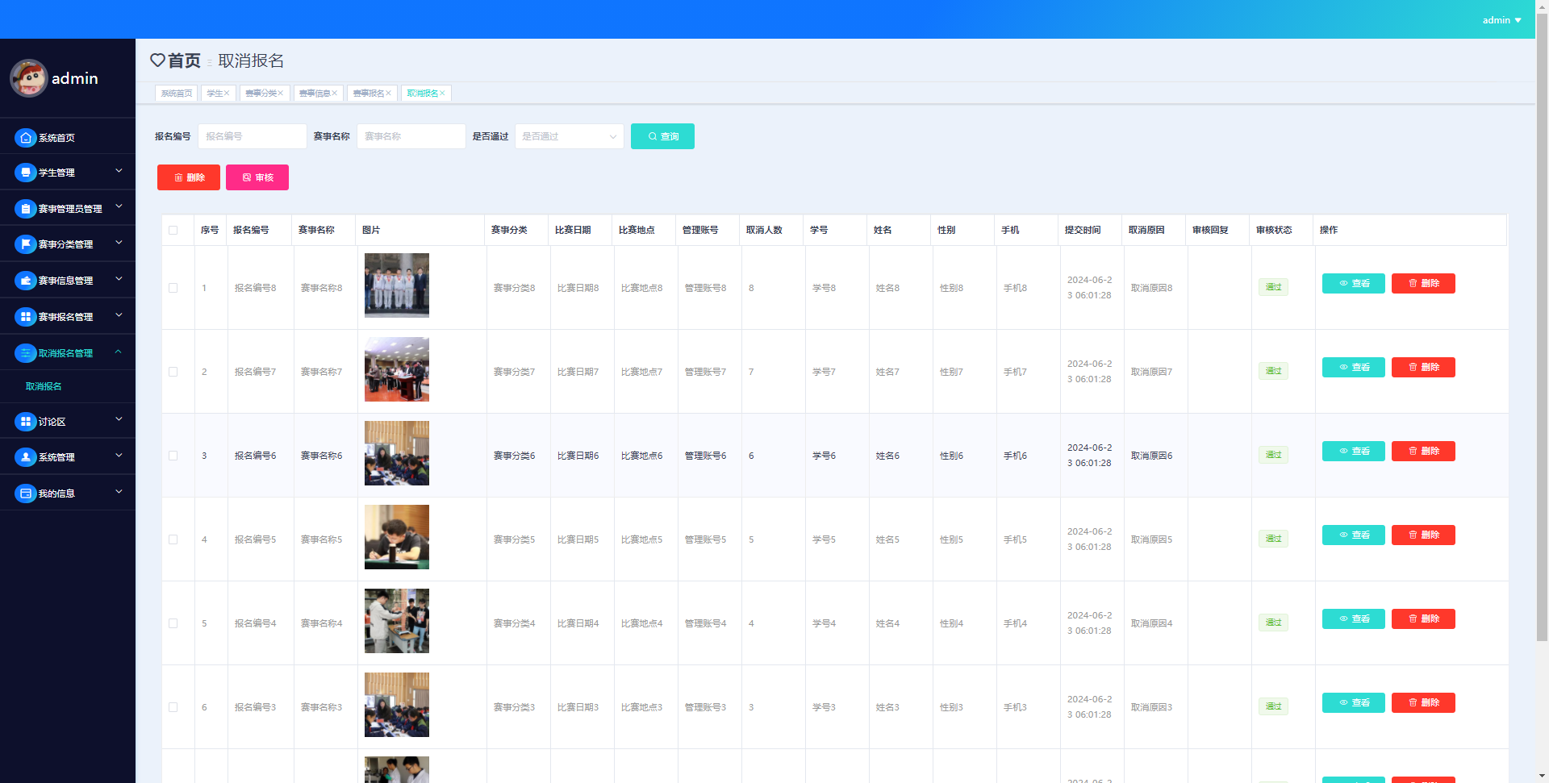
Task: Click the 赛事信息管理 sidebar icon
Action: [x=26, y=281]
